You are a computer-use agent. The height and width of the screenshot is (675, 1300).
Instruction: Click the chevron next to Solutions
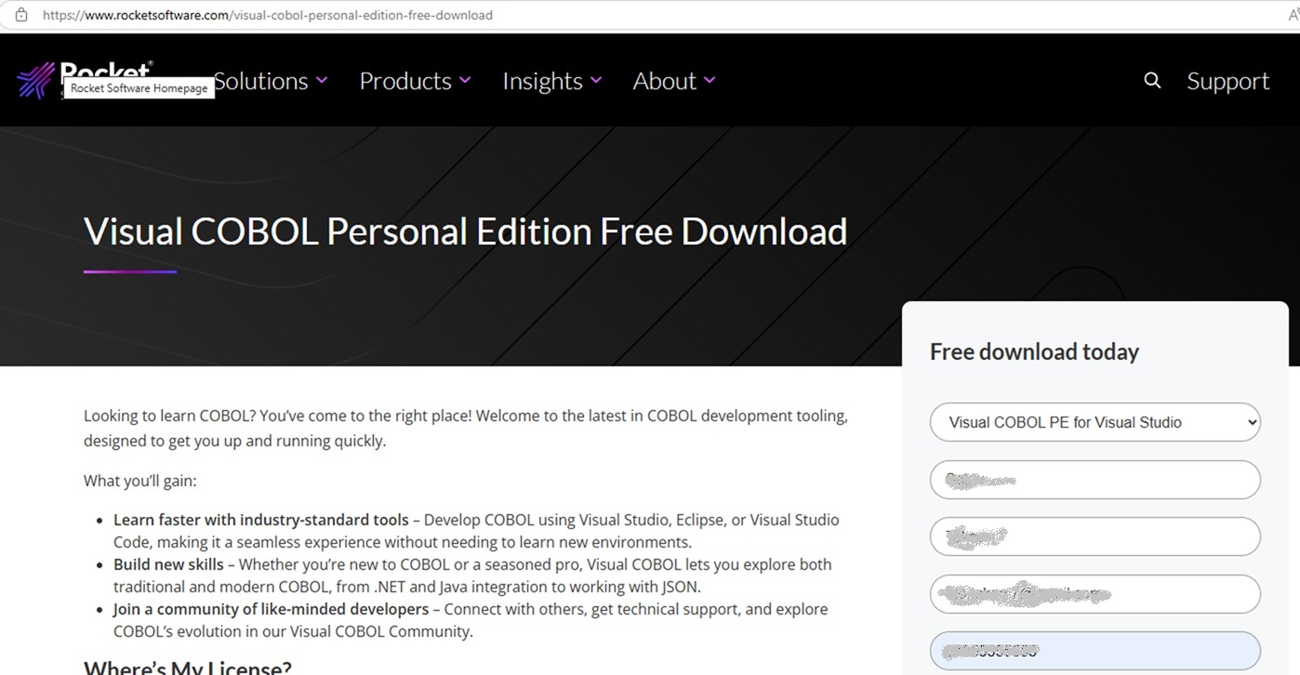[x=322, y=81]
